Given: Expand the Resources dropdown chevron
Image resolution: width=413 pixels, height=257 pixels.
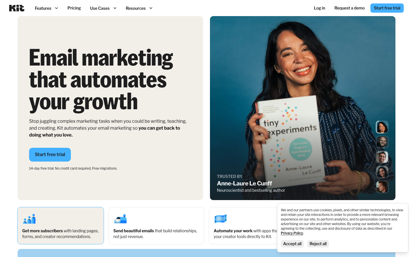Looking at the screenshot, I should pos(151,8).
